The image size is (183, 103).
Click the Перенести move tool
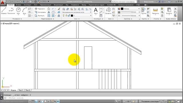[x=40, y=9]
